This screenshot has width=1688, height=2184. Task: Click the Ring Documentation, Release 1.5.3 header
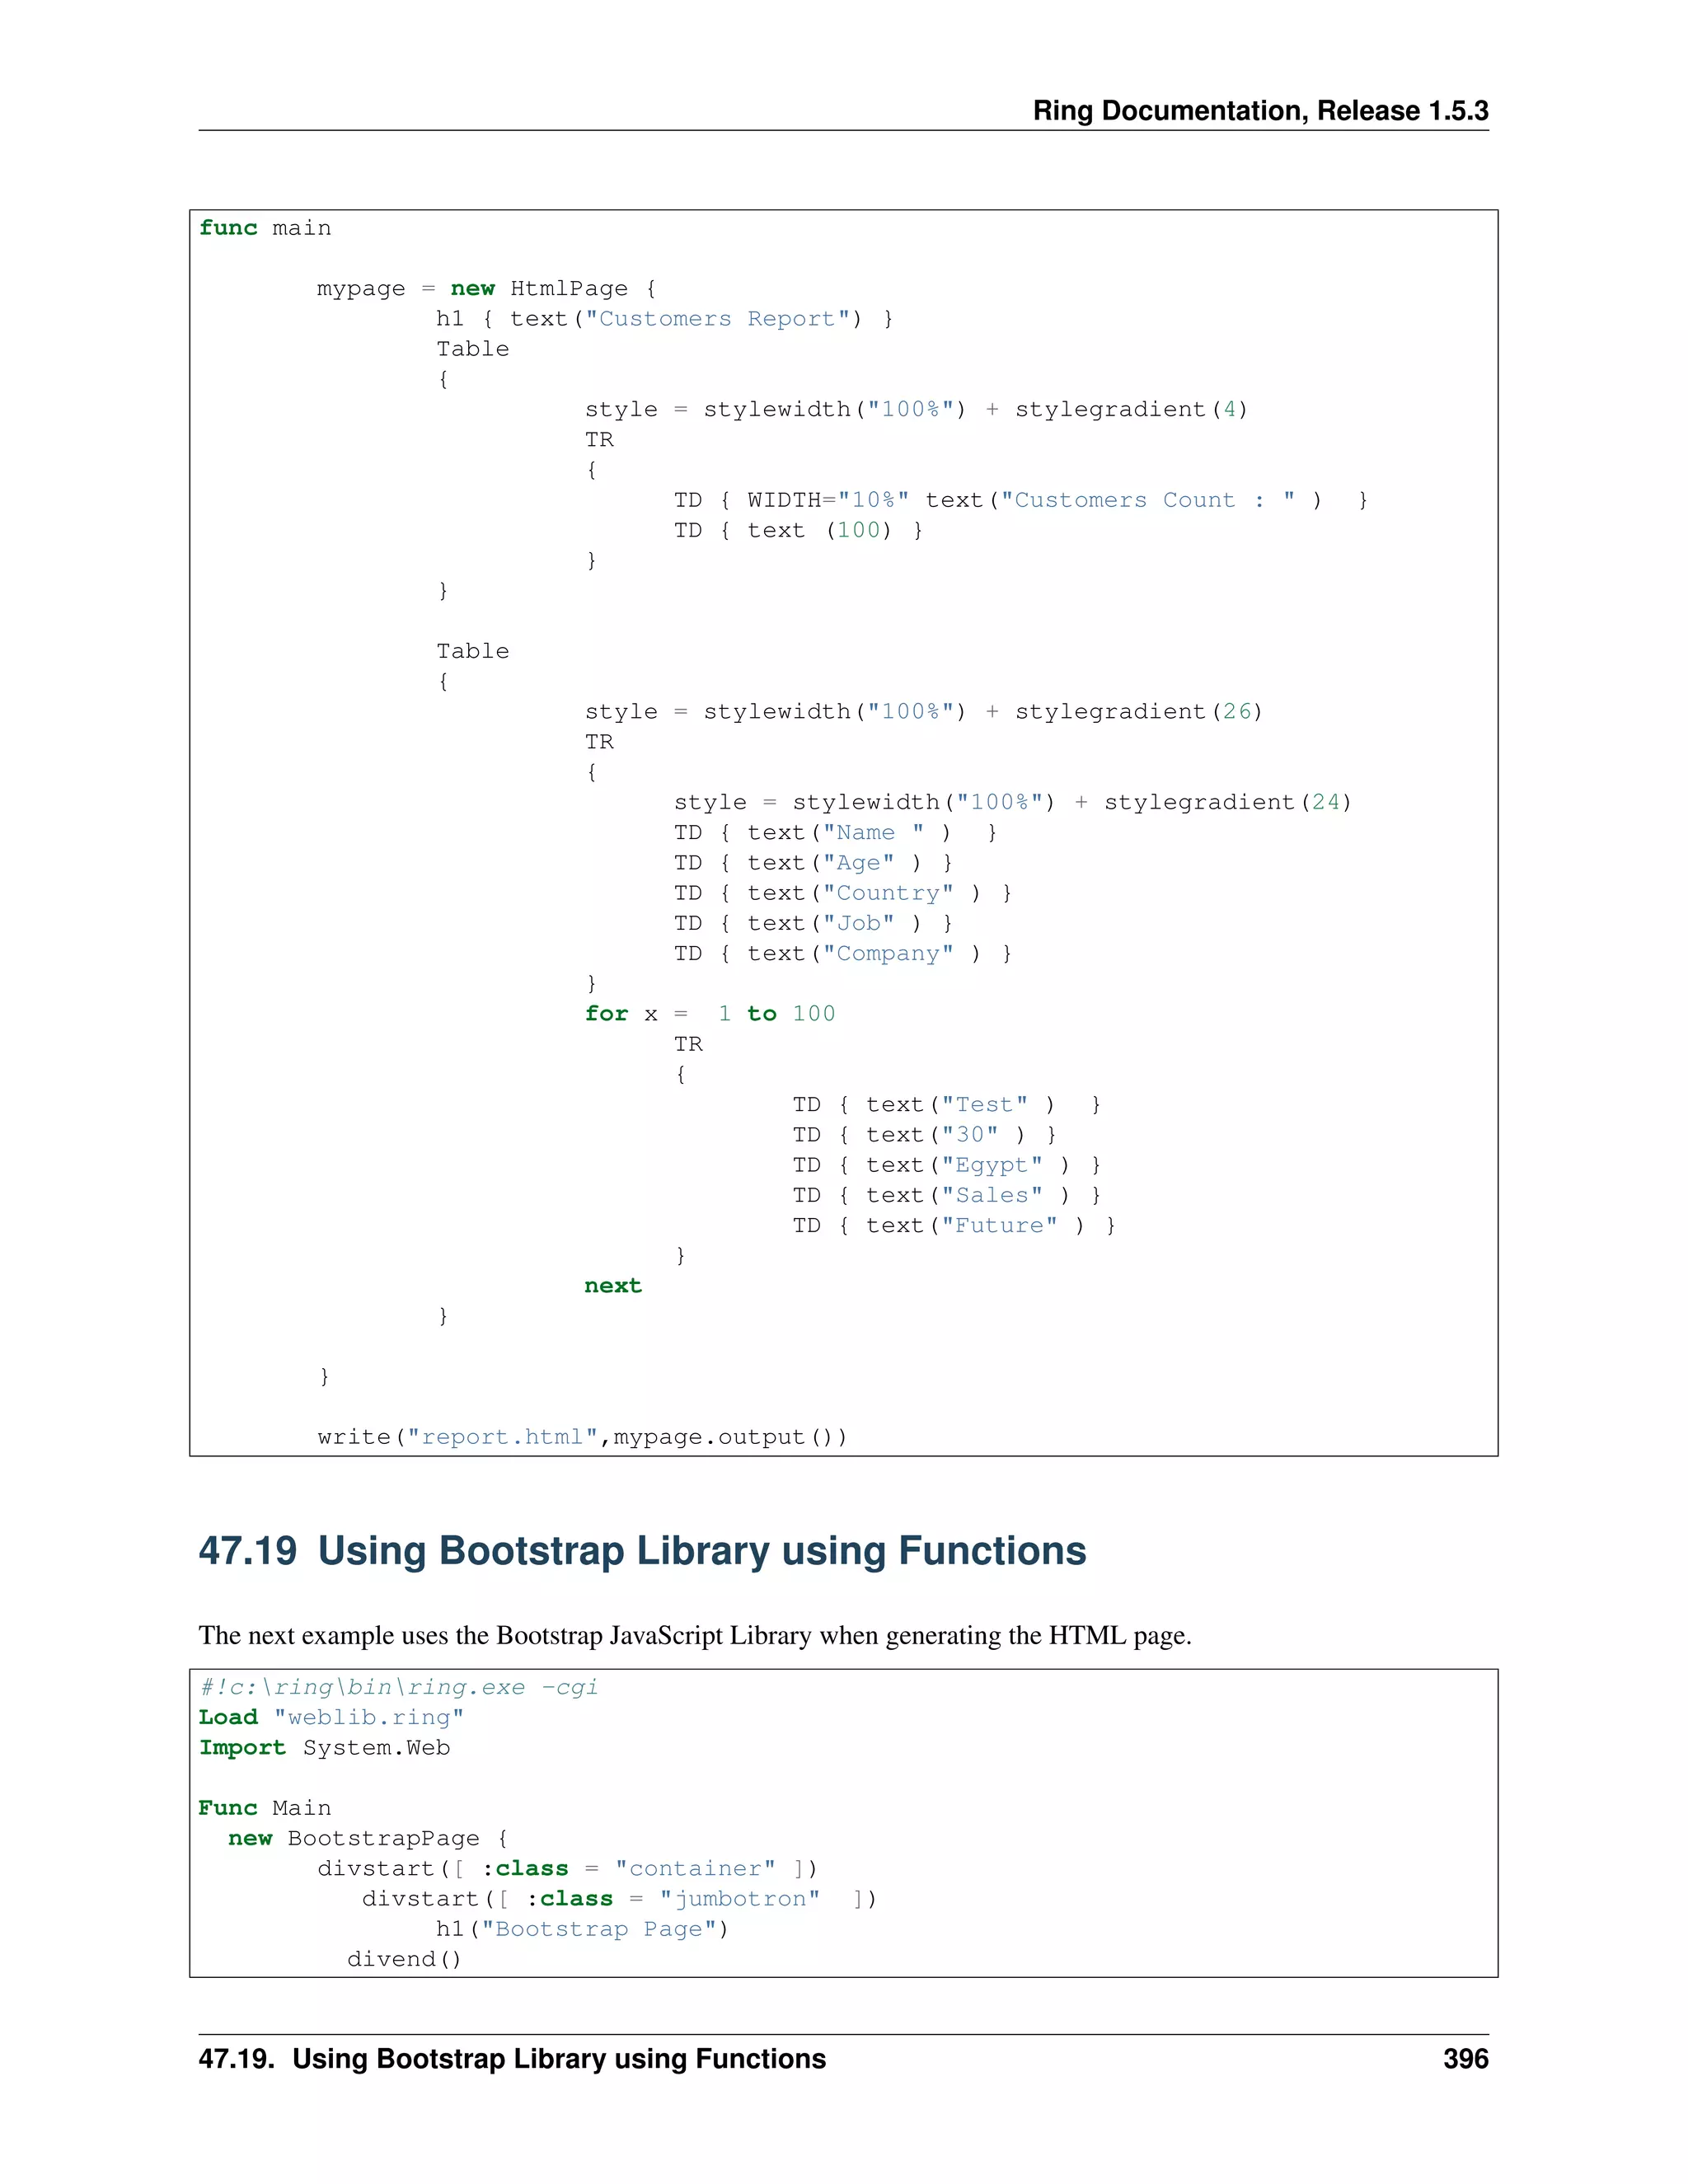click(x=1260, y=111)
